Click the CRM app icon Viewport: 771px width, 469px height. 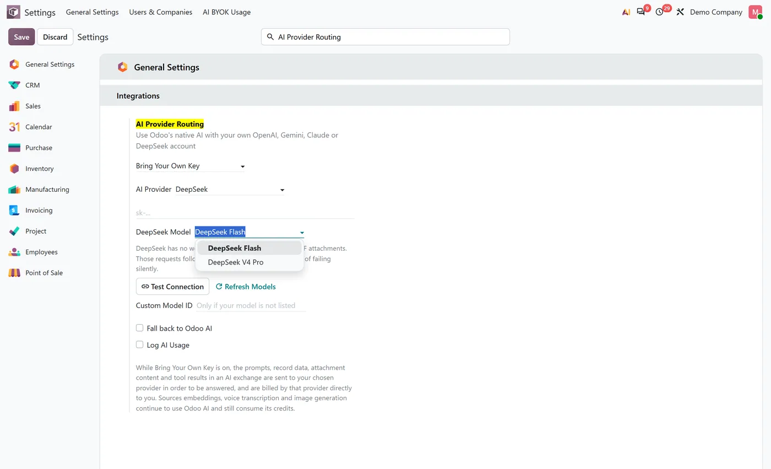coord(14,85)
